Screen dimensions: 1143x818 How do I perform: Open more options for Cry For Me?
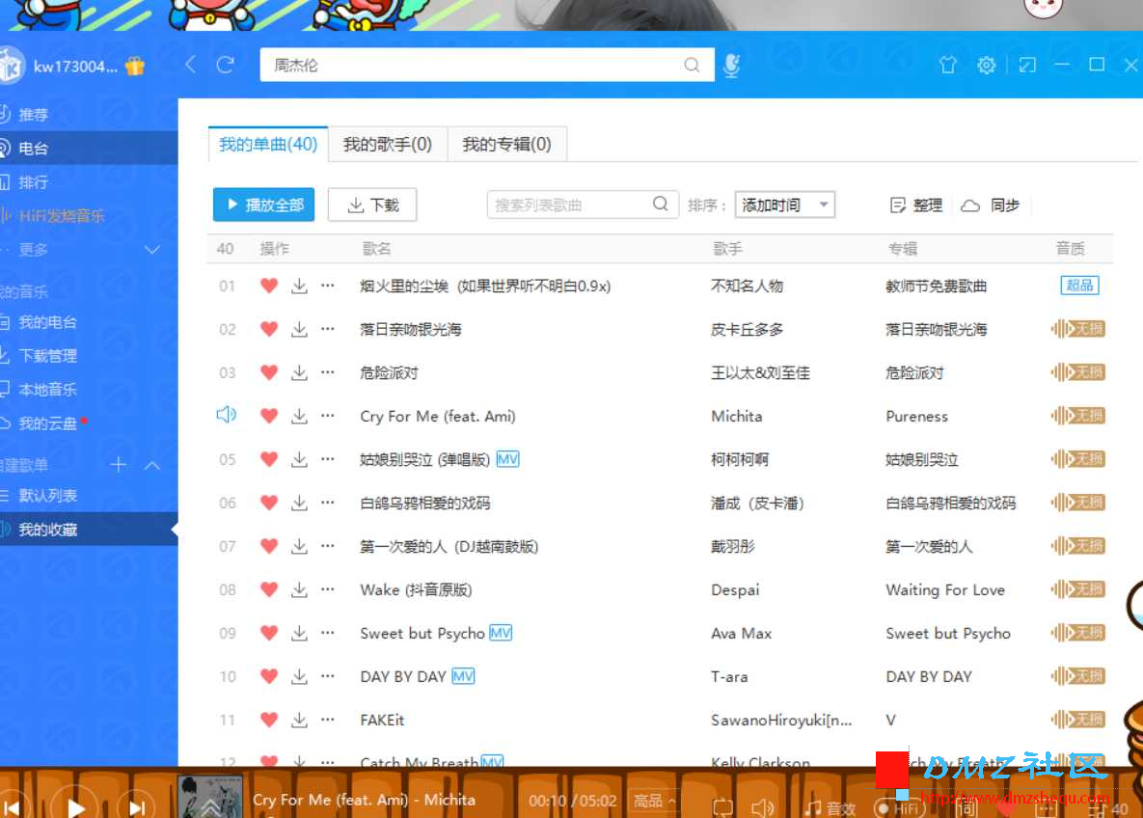click(328, 416)
